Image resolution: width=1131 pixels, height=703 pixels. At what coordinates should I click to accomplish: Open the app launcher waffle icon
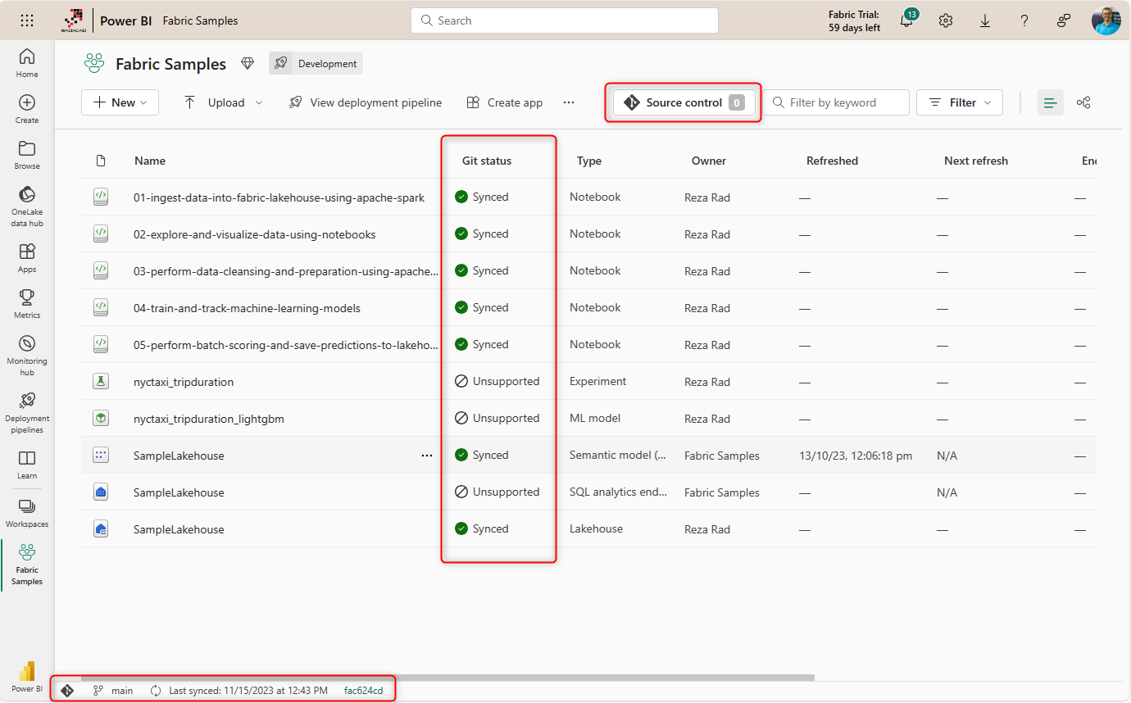tap(27, 20)
